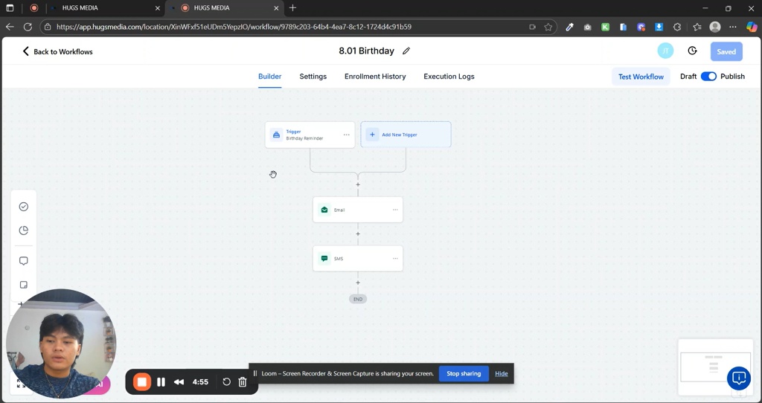The image size is (762, 403).
Task: Click the Test Workflow button
Action: tap(641, 77)
